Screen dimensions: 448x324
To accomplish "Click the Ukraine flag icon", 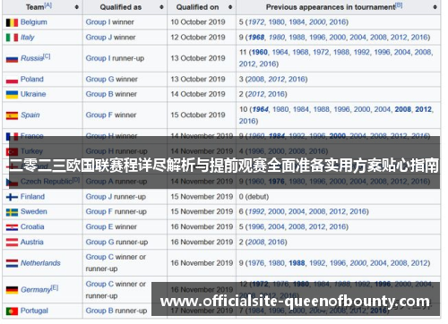I will pyautogui.click(x=12, y=95).
